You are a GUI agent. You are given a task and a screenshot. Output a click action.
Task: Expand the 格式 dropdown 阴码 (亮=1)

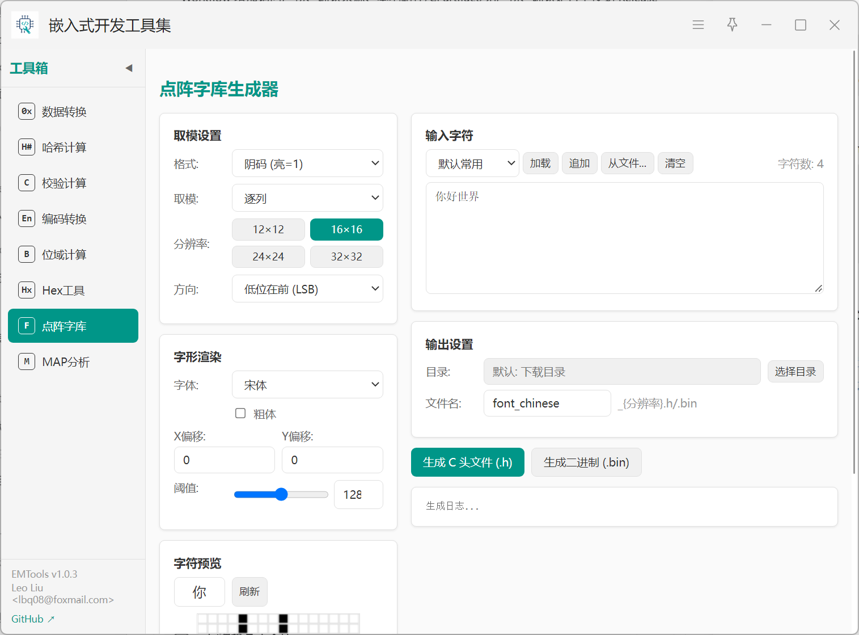pyautogui.click(x=307, y=163)
